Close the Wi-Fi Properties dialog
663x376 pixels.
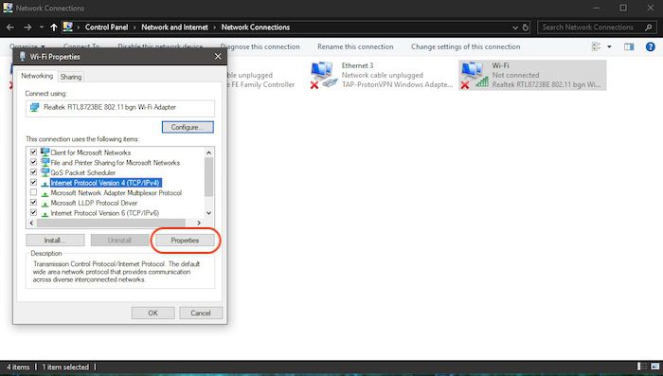(218, 56)
